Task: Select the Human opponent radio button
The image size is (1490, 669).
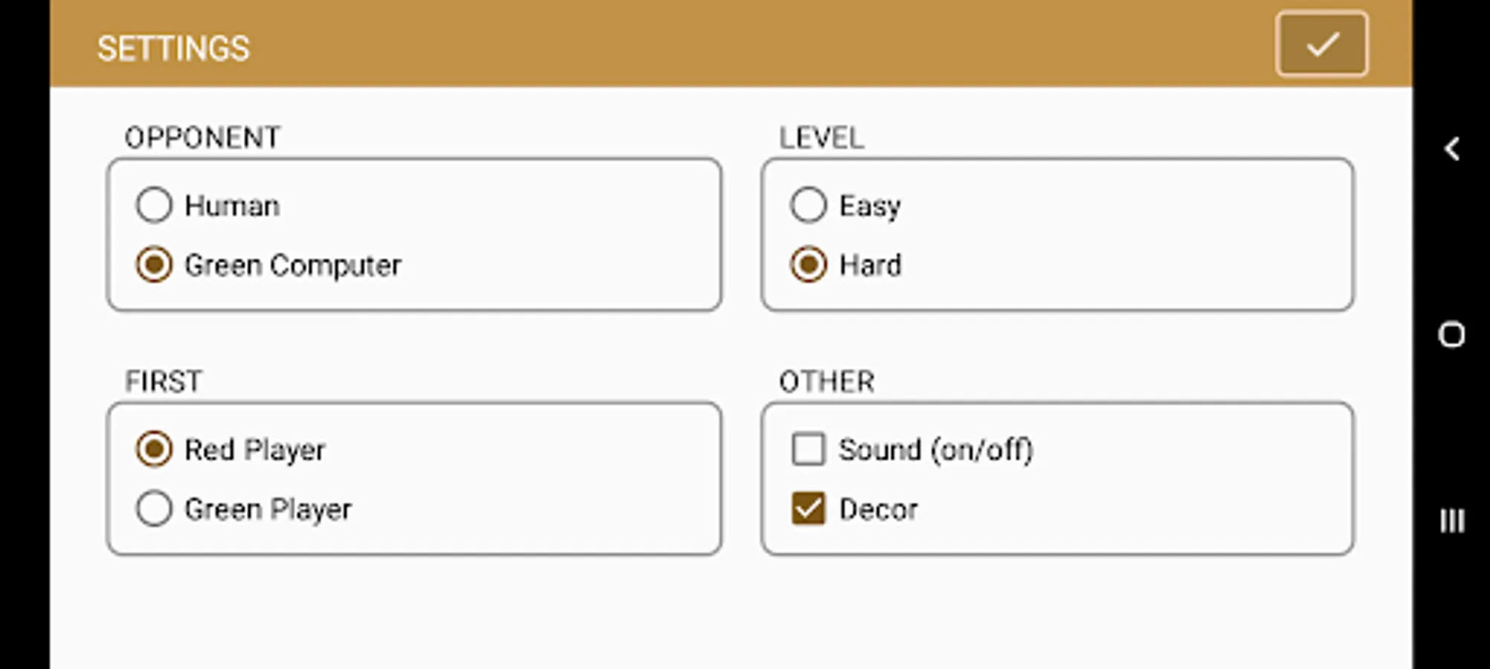Action: (x=154, y=205)
